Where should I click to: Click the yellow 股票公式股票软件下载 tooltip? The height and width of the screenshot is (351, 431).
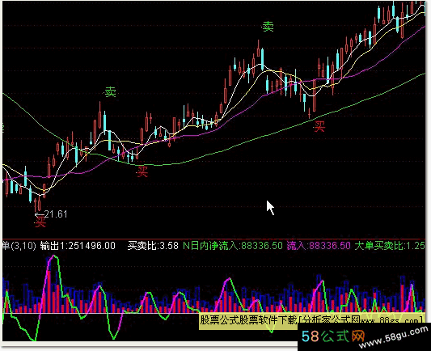[x=311, y=321]
